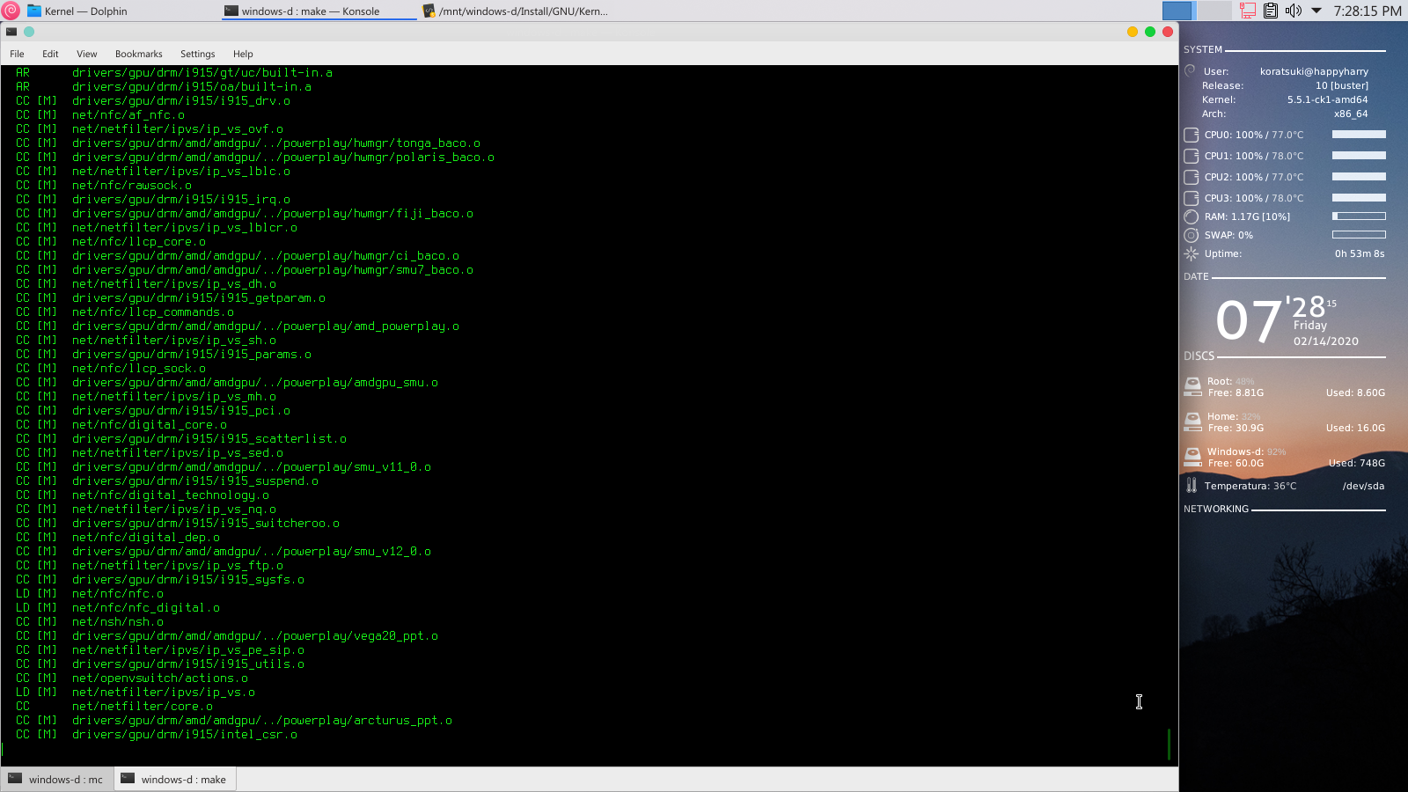The image size is (1408, 792).
Task: Open the Edit menu
Action: coord(50,54)
